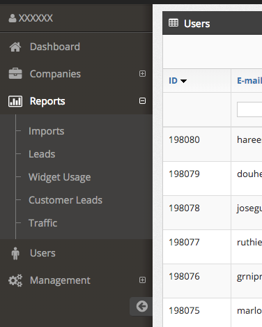262x327 pixels.
Task: Click the e-mail cell starting with douhe
Action: click(x=249, y=174)
